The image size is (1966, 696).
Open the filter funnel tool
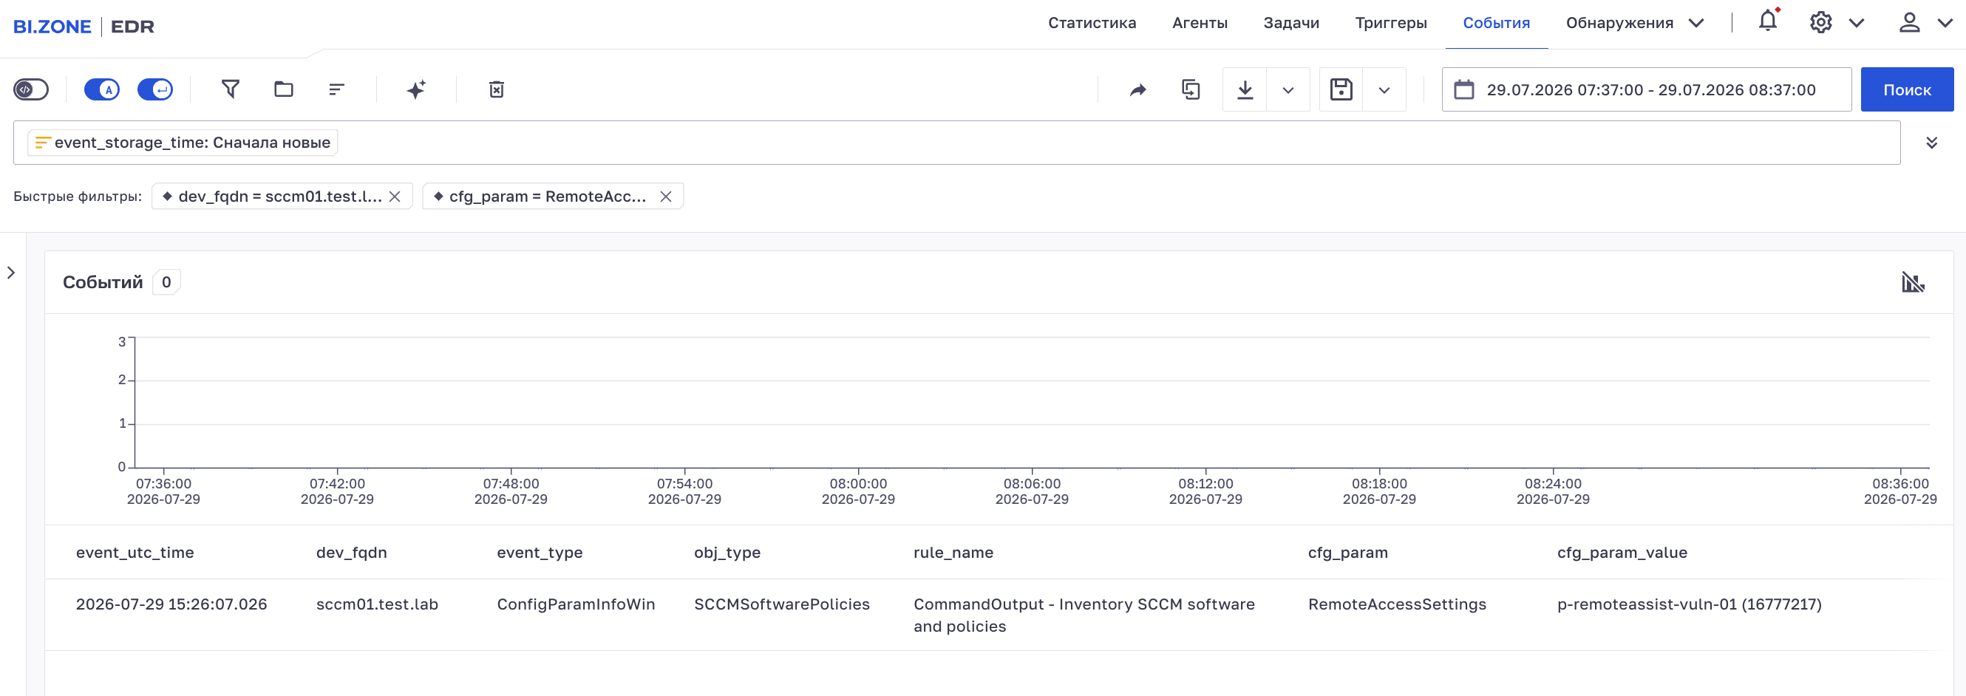pos(231,89)
